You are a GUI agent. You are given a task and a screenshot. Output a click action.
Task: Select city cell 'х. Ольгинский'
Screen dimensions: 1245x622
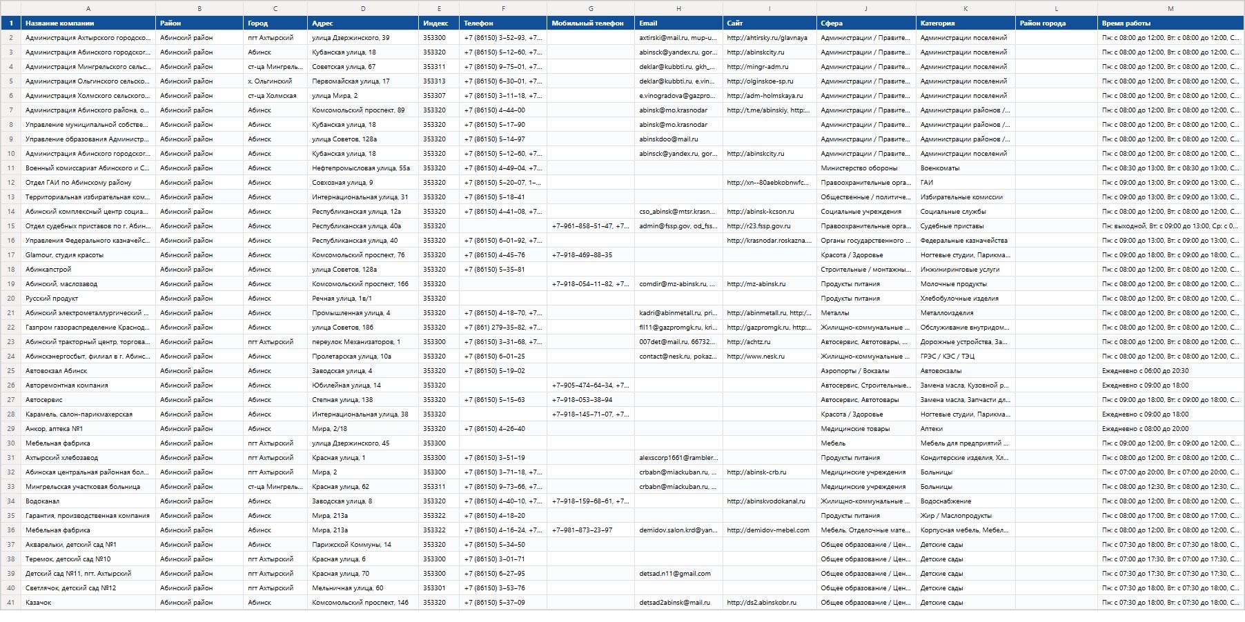275,81
